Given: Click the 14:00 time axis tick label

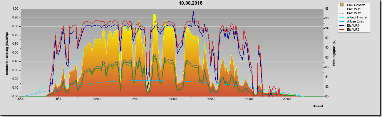Looking at the screenshot, I should point(172,99).
